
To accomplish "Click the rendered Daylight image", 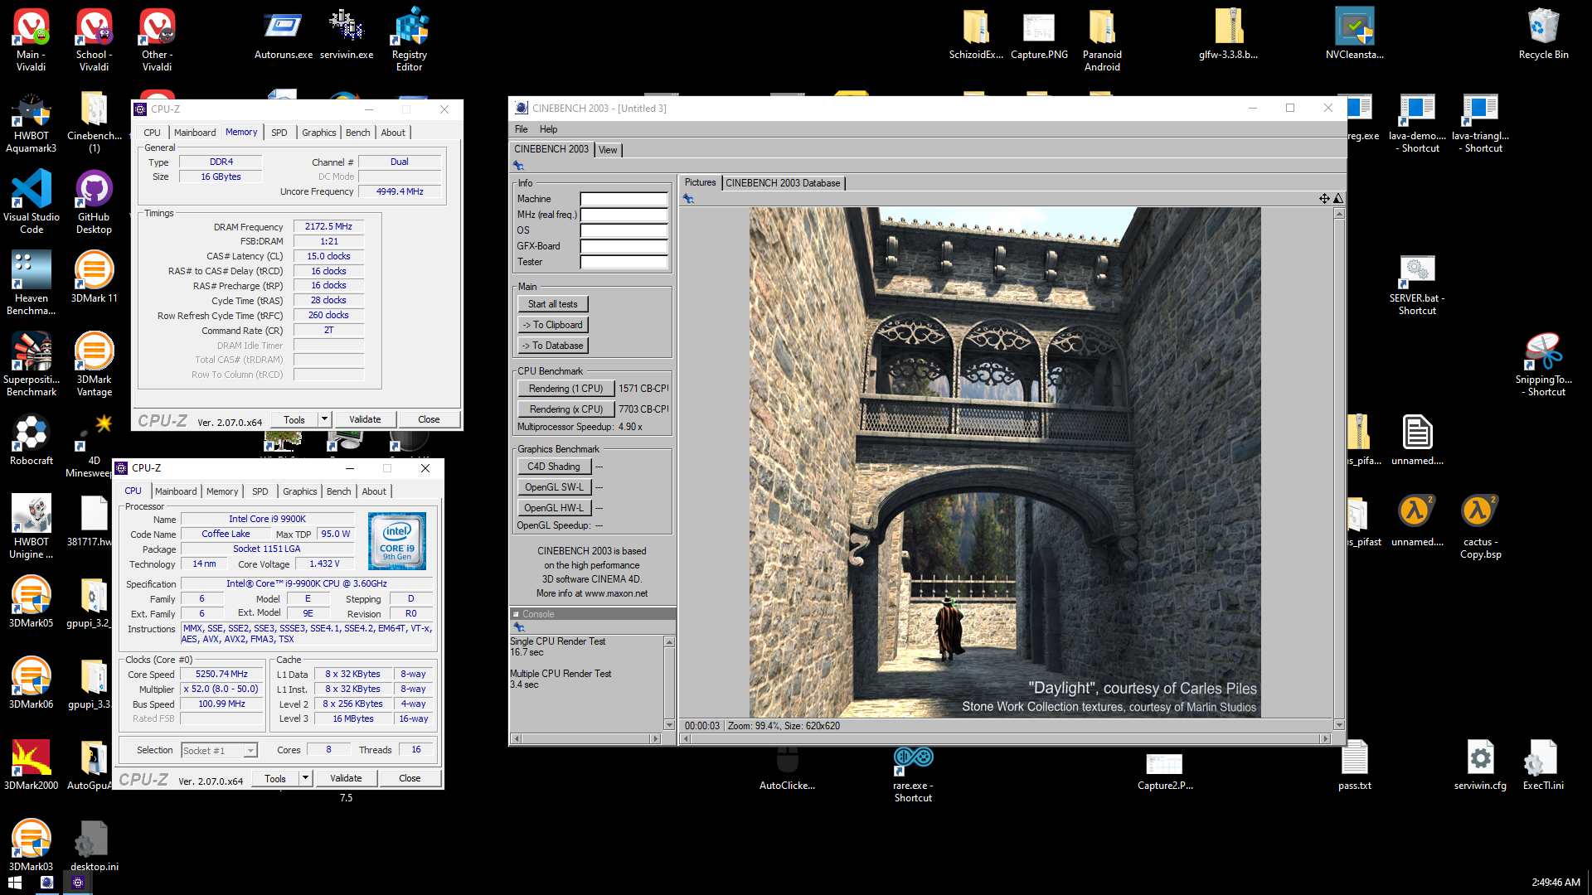I will coord(1005,462).
